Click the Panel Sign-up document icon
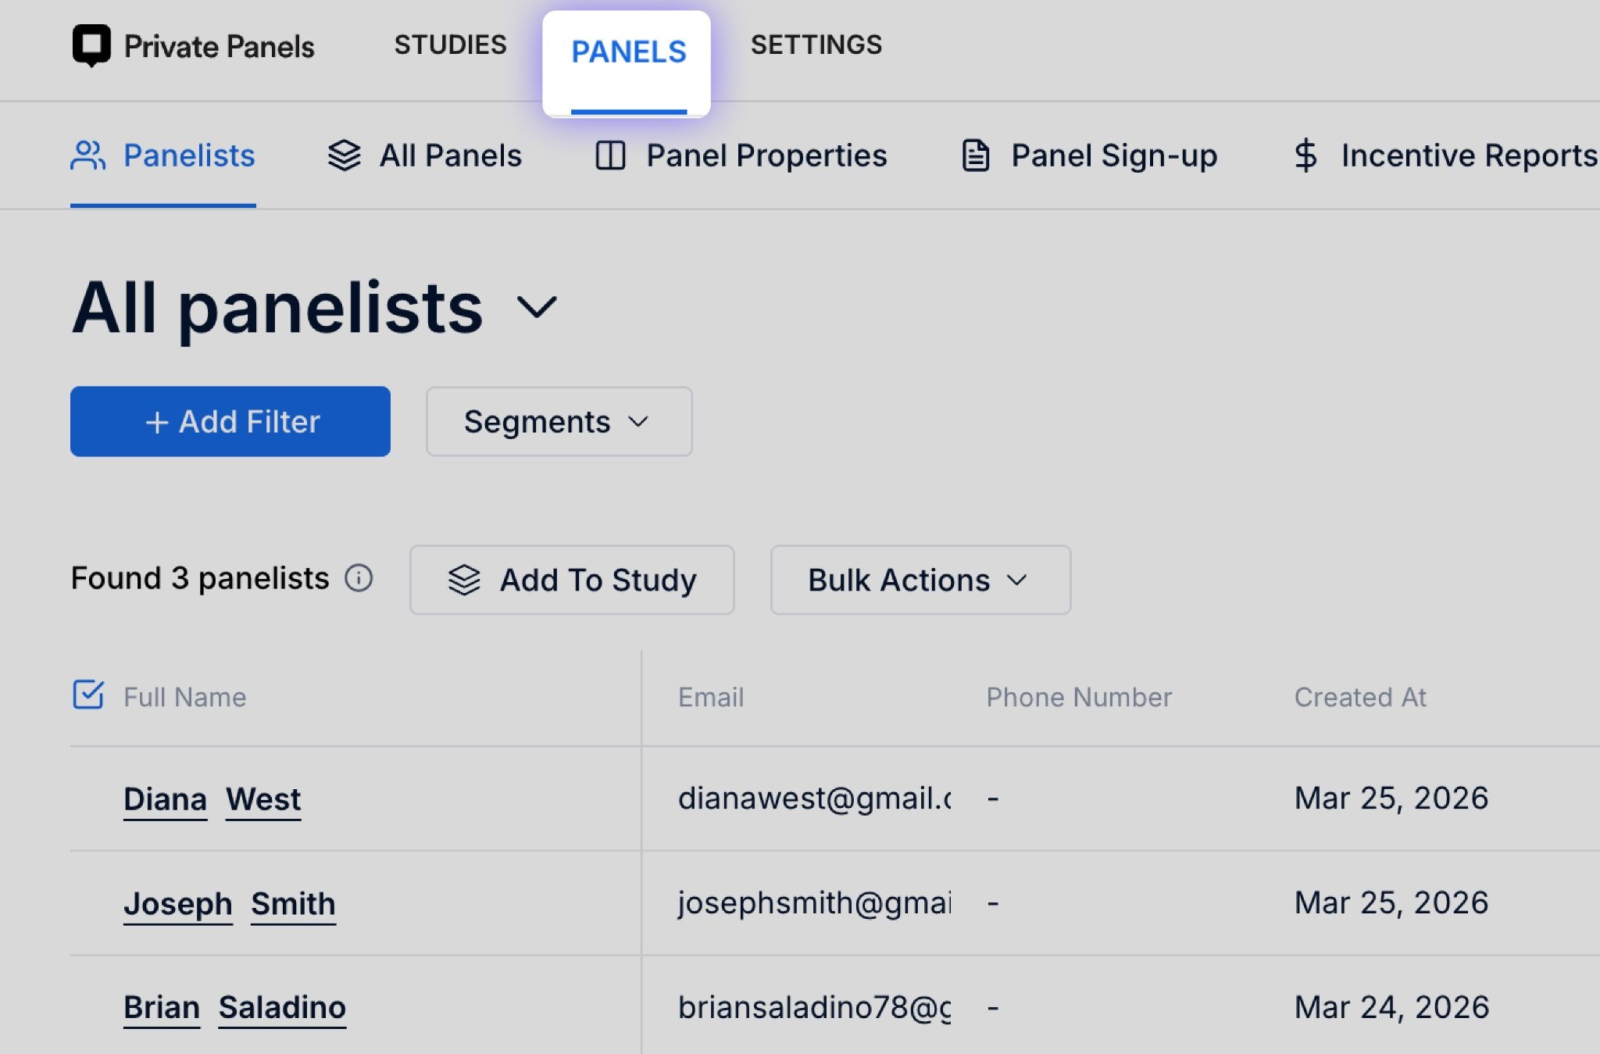 [975, 155]
